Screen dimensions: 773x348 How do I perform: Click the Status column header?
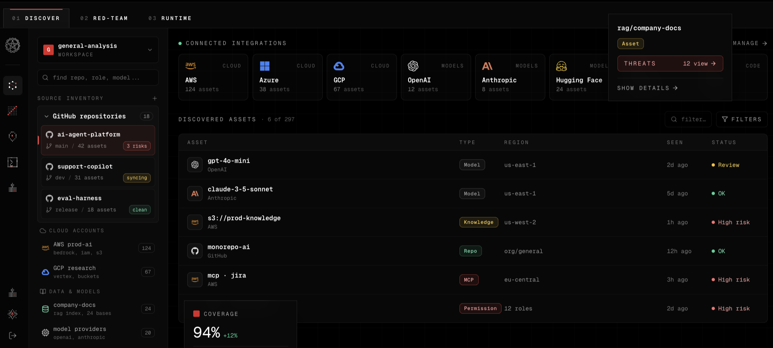[724, 142]
